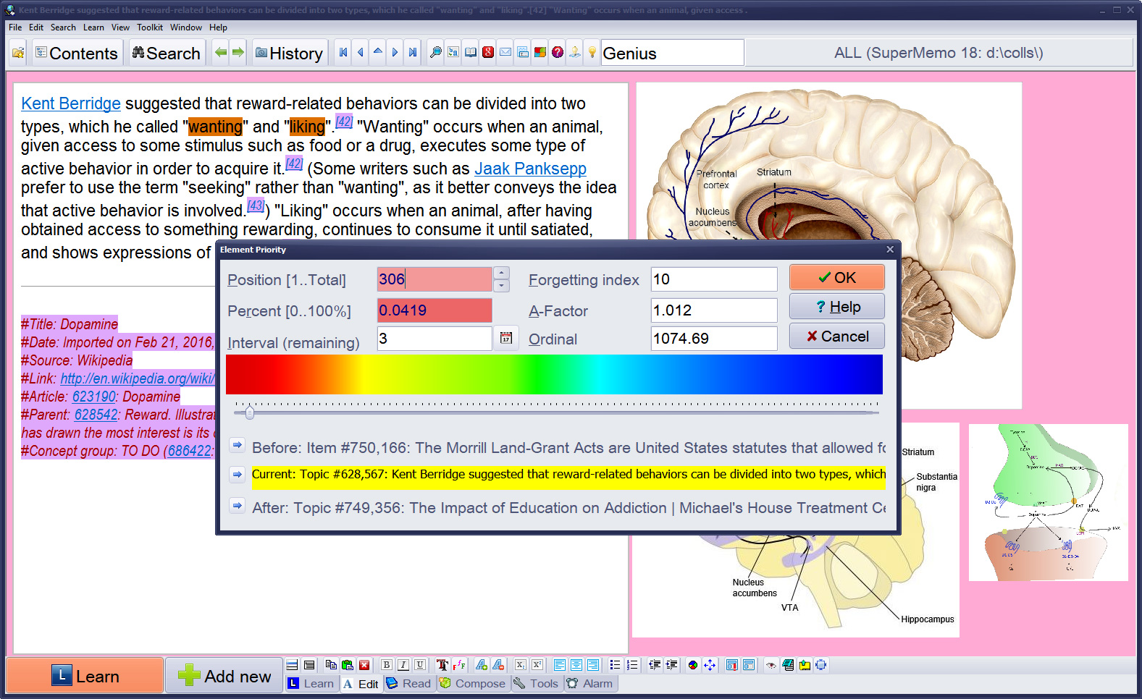Screen dimensions: 1142x699
Task: Click the superscript icon in the formatting toolbar
Action: coord(537,665)
